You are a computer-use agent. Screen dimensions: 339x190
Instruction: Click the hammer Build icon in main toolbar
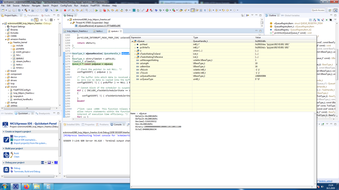tap(26, 10)
